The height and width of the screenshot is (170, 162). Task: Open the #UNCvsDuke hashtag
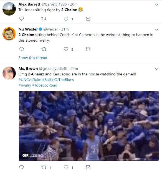[x=30, y=80]
